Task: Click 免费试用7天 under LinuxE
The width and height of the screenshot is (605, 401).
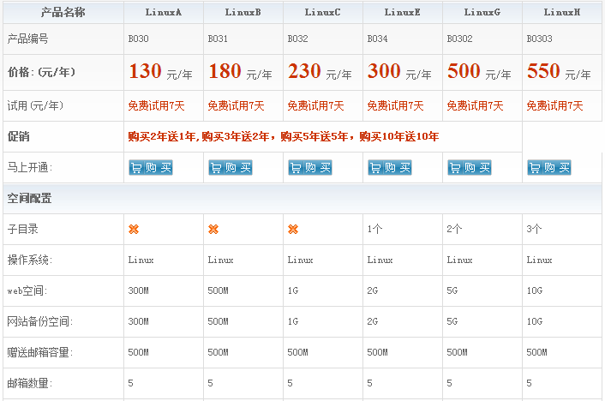Action: (396, 105)
